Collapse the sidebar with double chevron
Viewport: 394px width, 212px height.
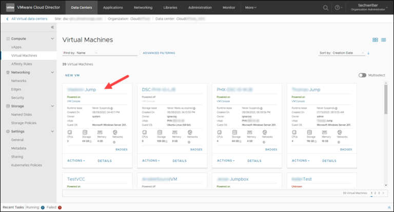tap(52, 27)
